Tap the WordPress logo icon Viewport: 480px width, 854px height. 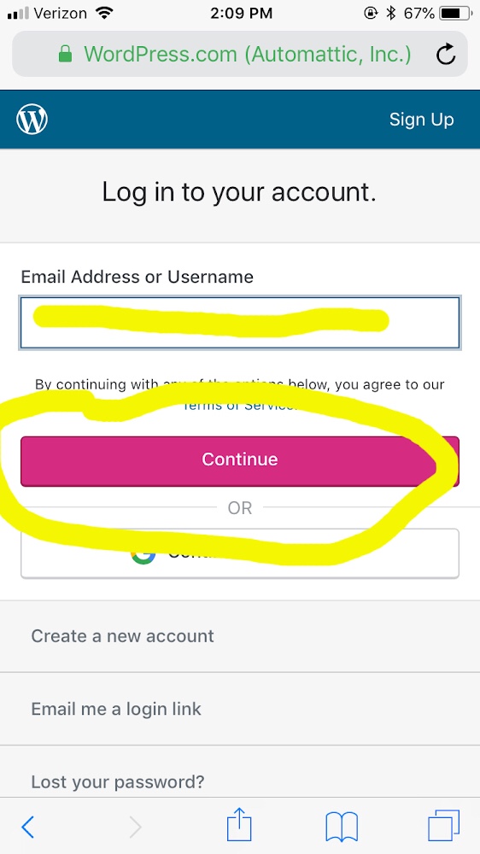pyautogui.click(x=32, y=120)
